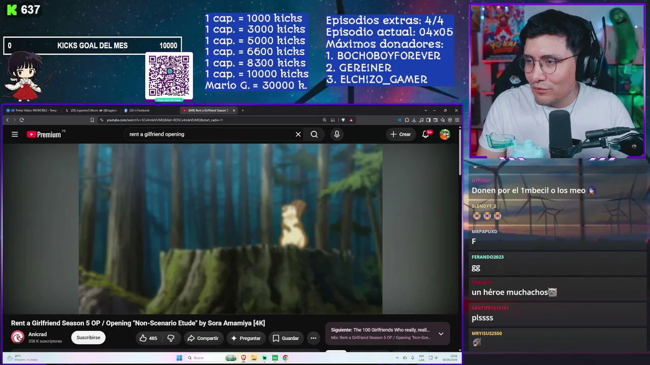
Task: Open the Anicrad channel name link
Action: click(x=38, y=335)
